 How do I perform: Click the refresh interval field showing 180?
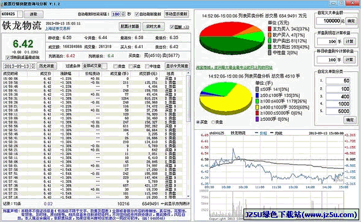(x=116, y=14)
